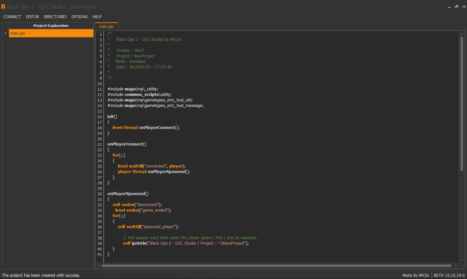This screenshot has height=279, width=467.
Task: Click the self waittill("spawned_player") line
Action: pyautogui.click(x=148, y=227)
